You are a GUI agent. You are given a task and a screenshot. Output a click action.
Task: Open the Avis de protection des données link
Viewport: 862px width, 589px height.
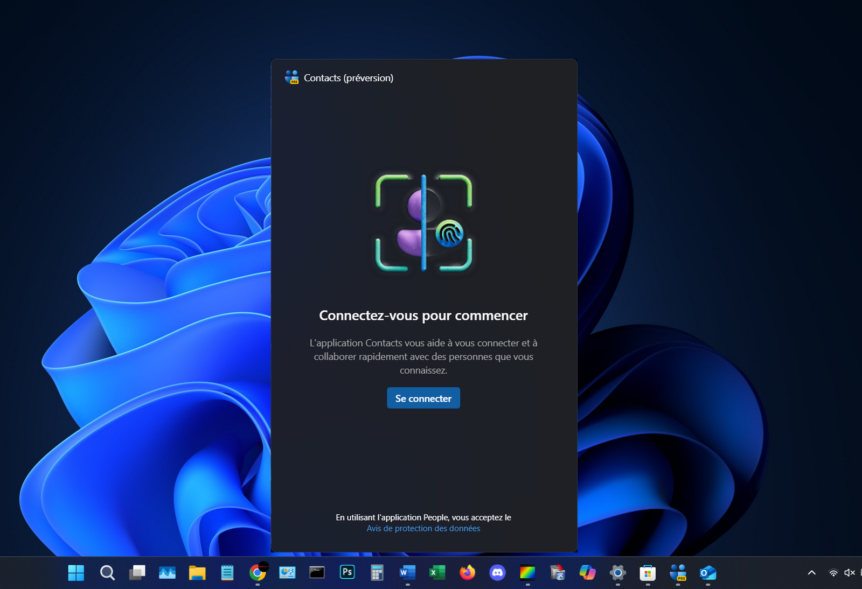[423, 528]
